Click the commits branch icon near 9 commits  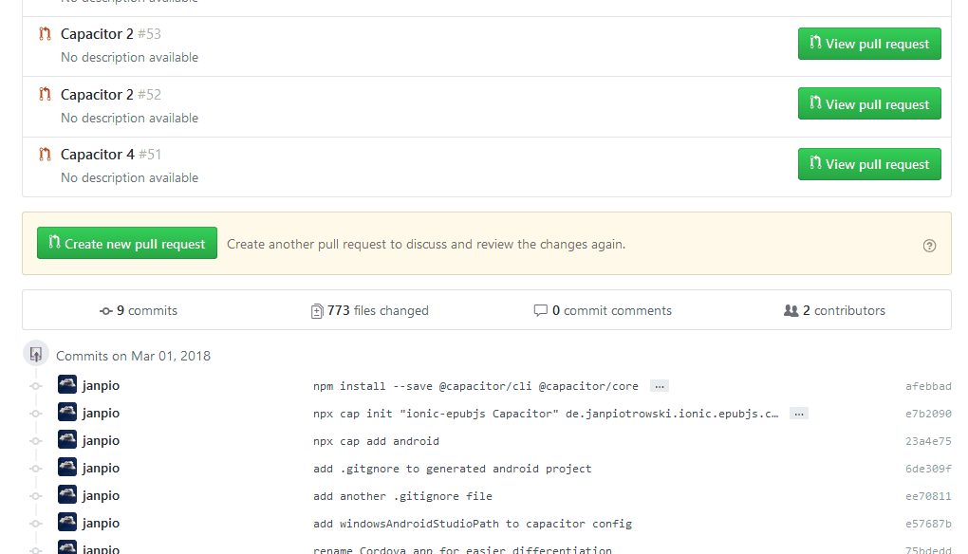click(x=107, y=310)
